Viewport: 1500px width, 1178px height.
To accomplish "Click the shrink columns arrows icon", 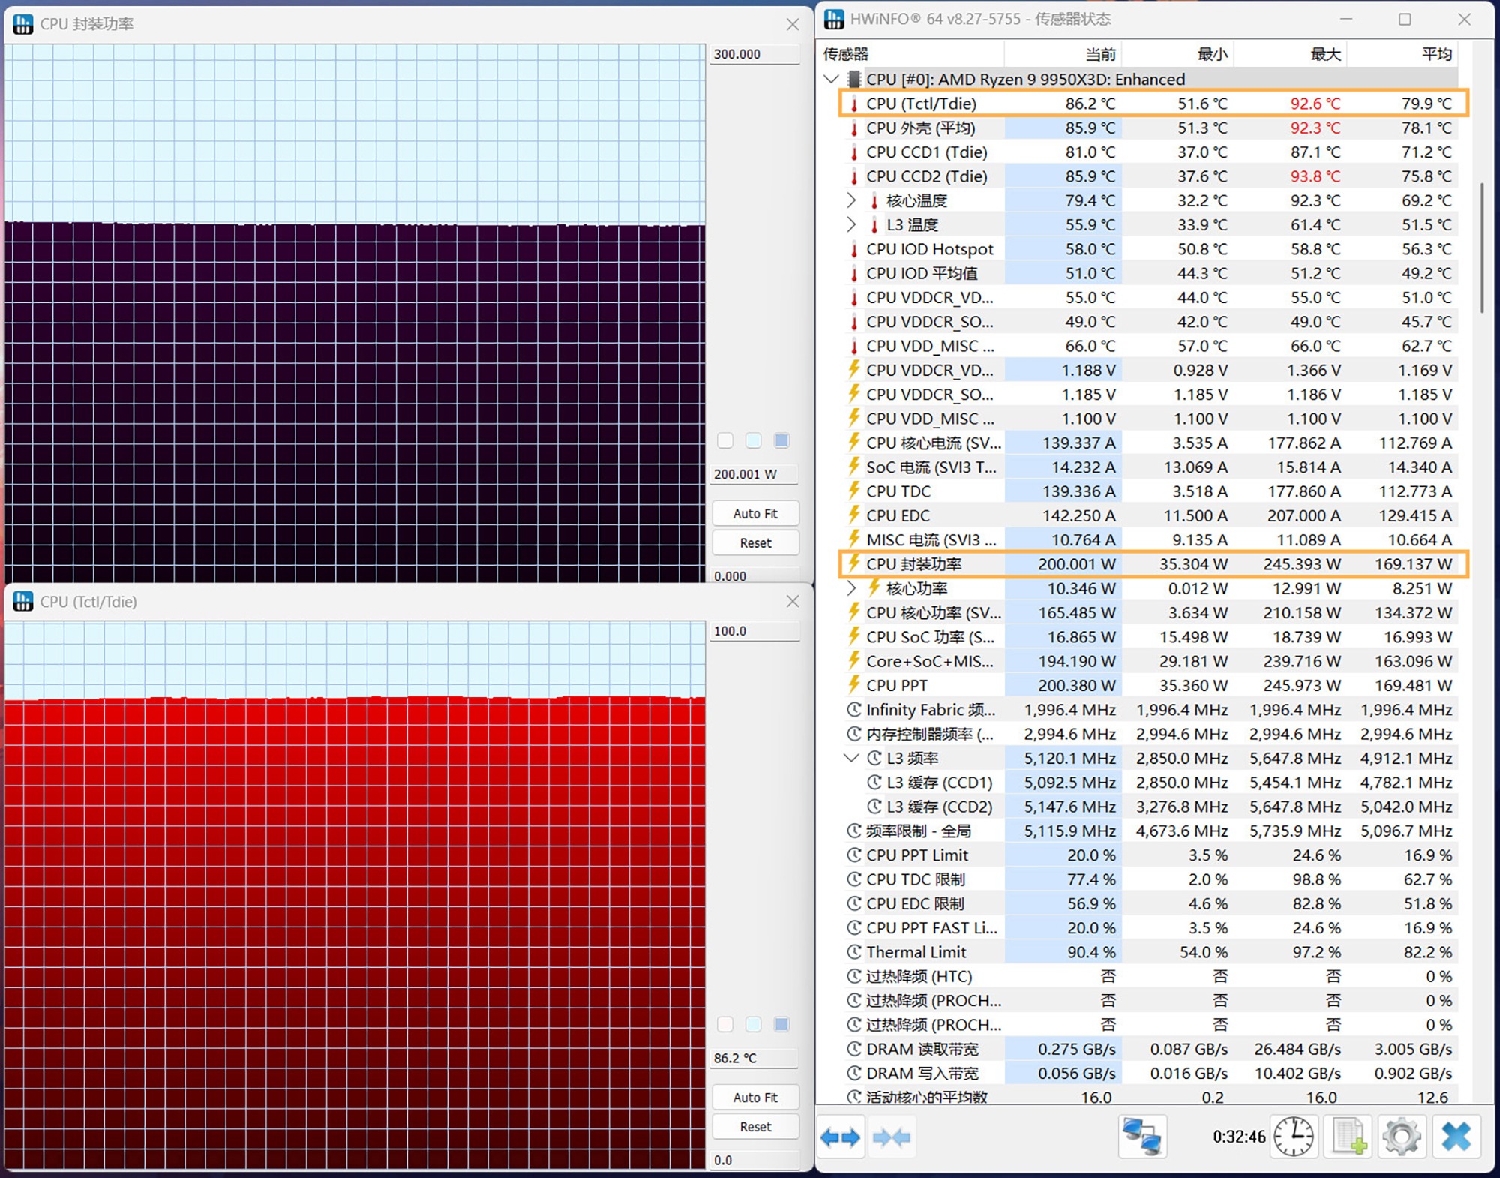I will (892, 1137).
